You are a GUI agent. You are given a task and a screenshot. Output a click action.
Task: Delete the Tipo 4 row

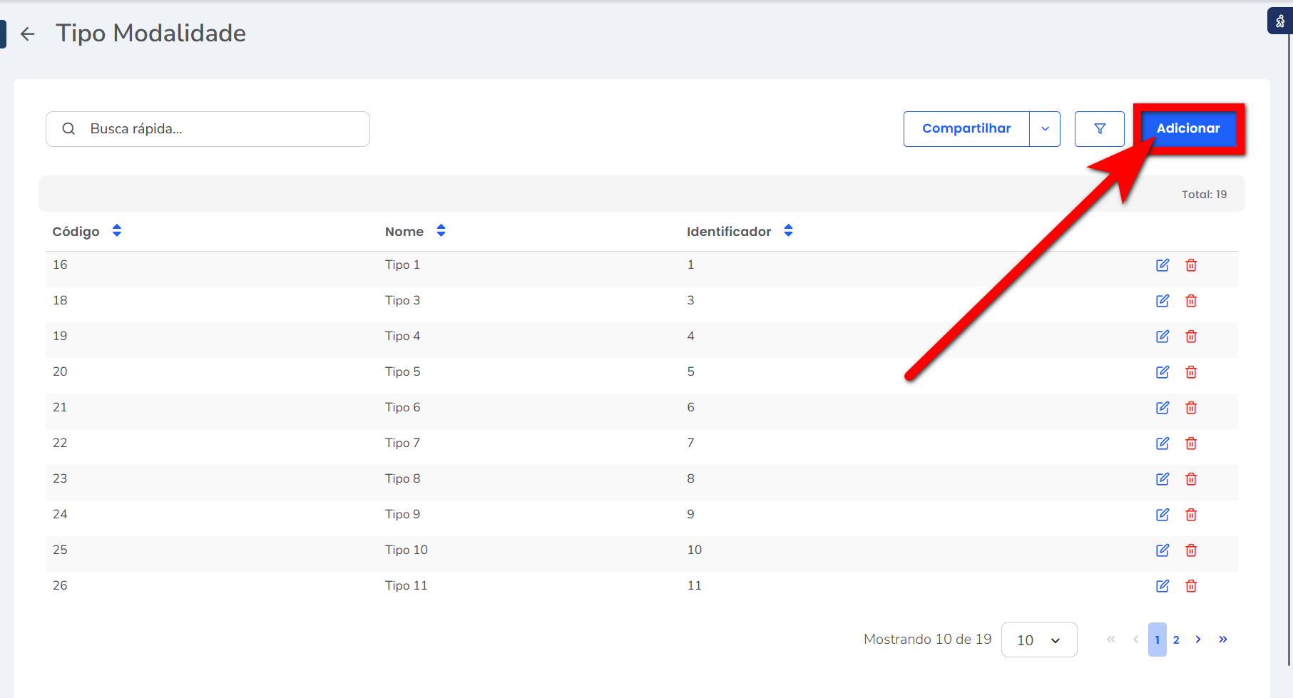point(1190,337)
